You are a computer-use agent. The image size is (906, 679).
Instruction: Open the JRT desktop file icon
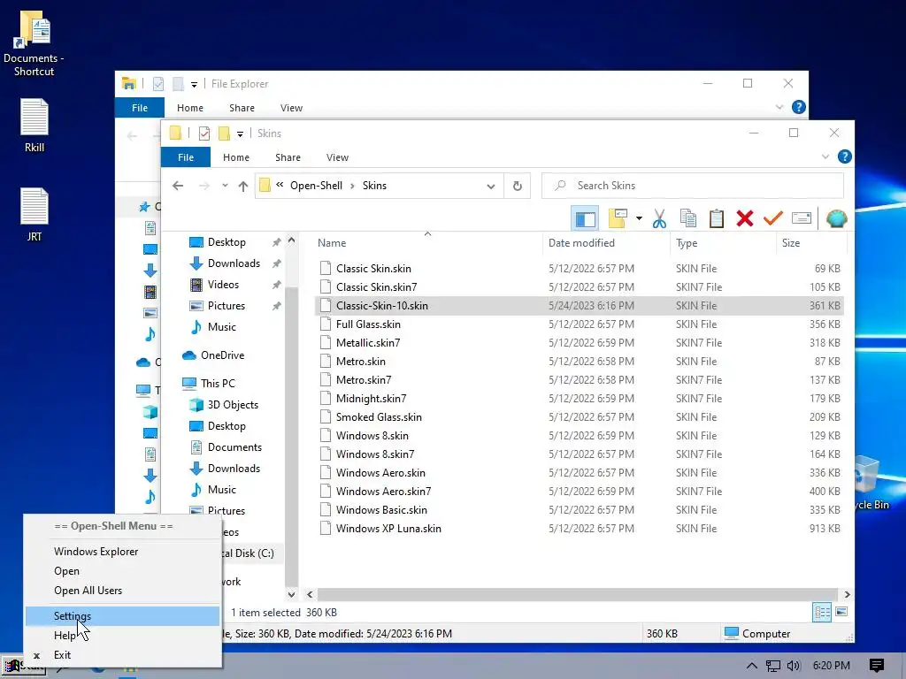35,214
